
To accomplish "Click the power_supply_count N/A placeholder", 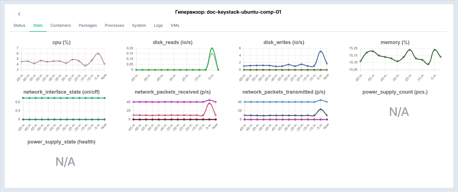I will tap(399, 112).
